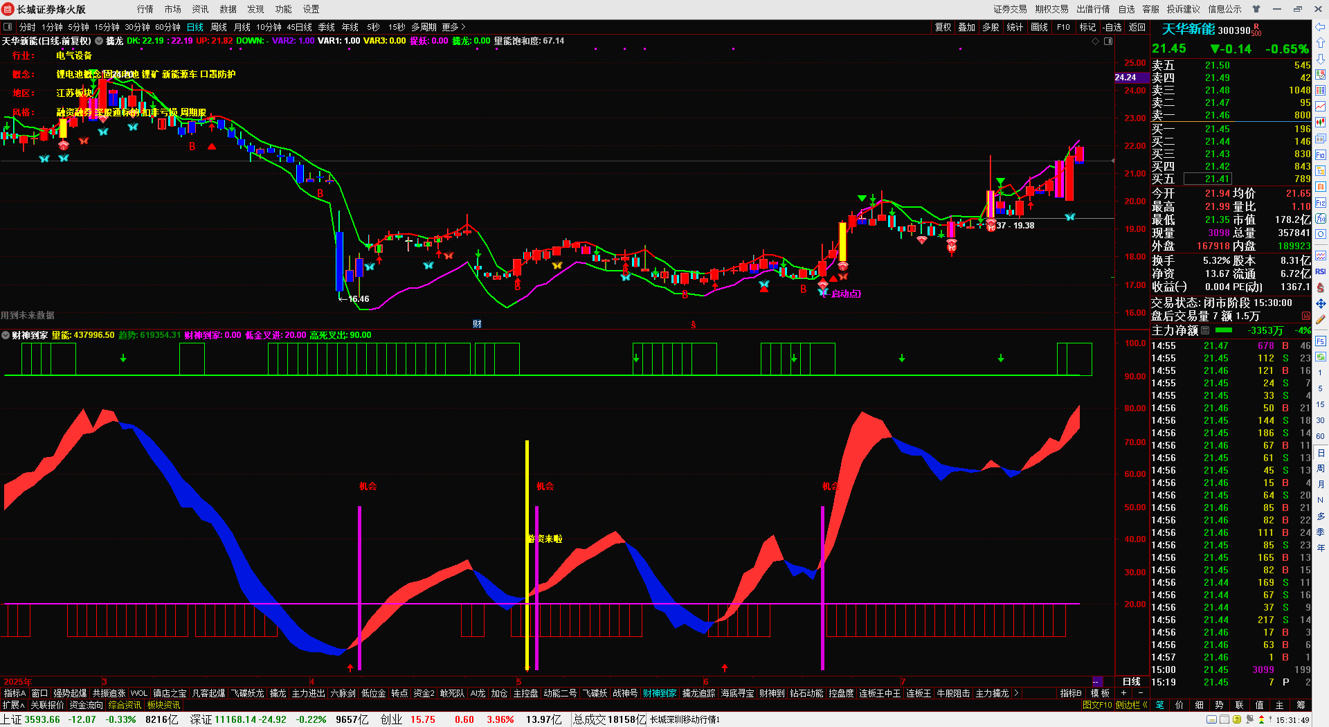The image size is (1329, 727).
Task: Click the diamond icon at chart top right
Action: (1096, 42)
